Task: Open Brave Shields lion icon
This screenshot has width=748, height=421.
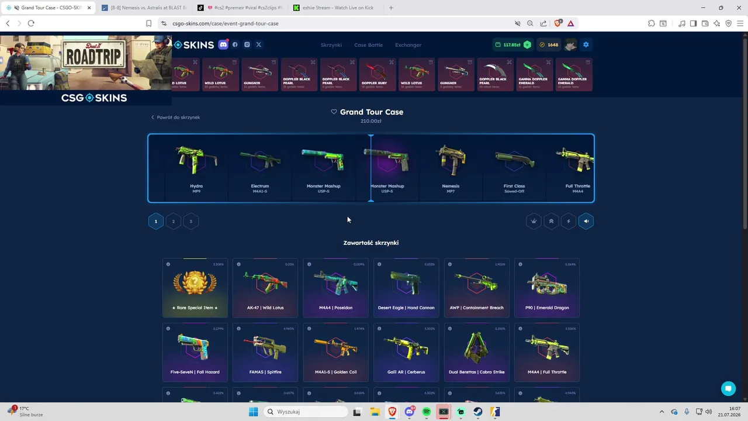Action: [557, 23]
